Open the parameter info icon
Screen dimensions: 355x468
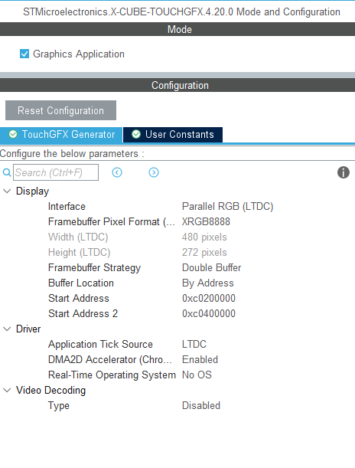point(343,172)
